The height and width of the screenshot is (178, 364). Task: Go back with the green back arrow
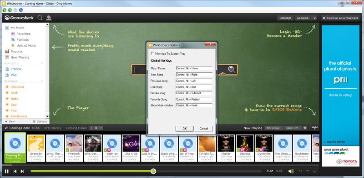4,10
